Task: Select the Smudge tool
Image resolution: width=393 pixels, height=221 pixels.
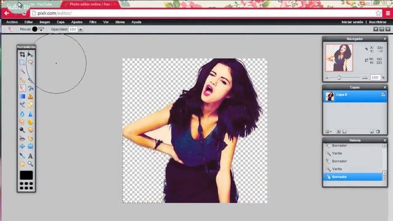Action: [x=22, y=122]
